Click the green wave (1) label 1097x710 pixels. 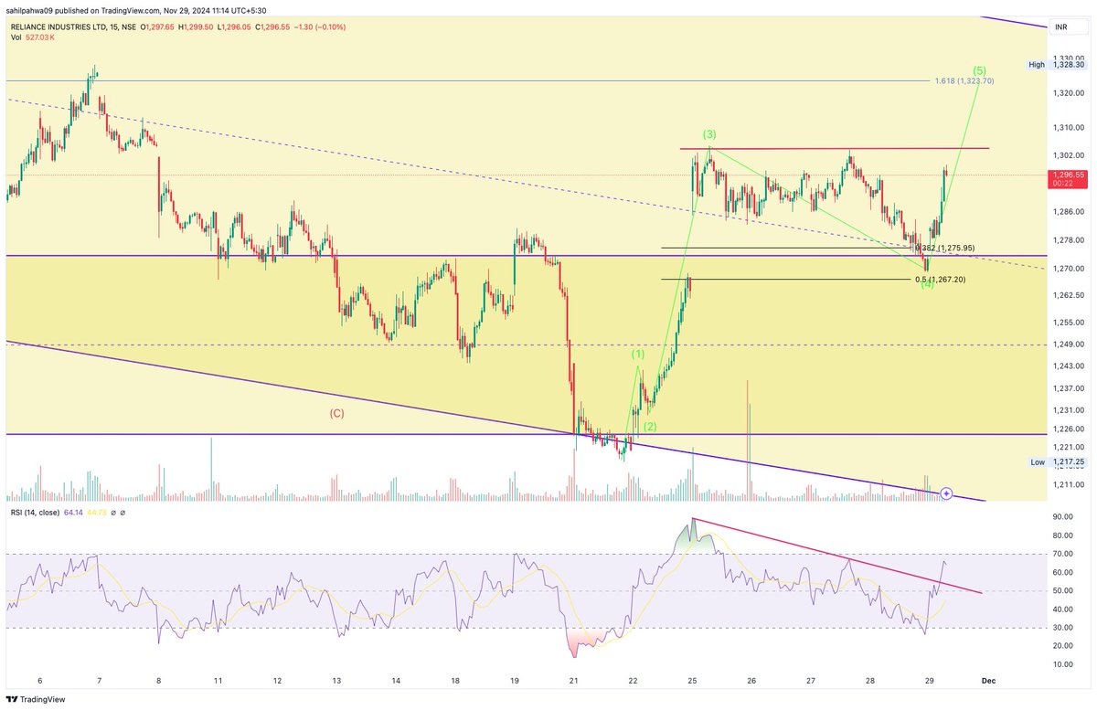tap(638, 354)
